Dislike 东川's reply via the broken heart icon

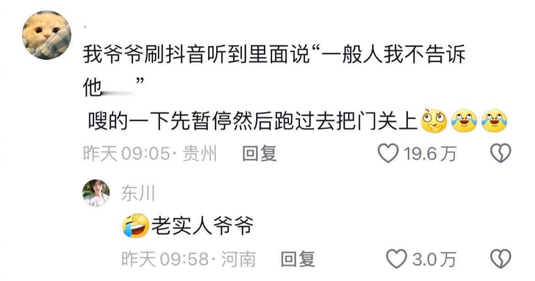tap(501, 259)
